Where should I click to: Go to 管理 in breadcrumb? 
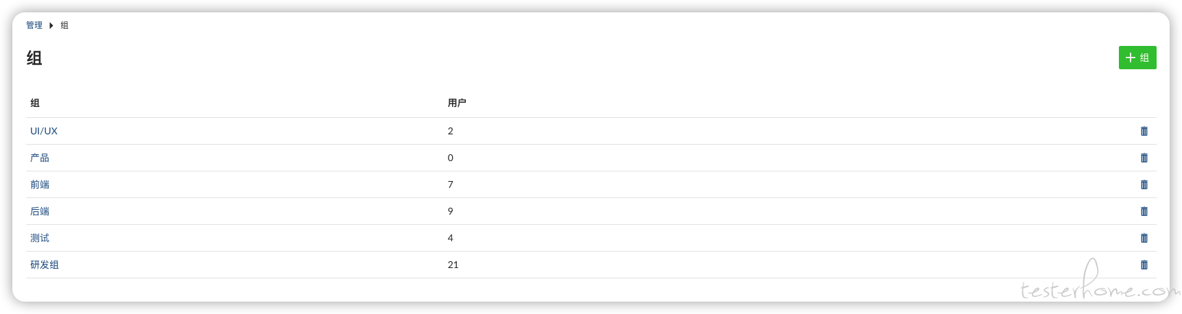click(x=34, y=25)
